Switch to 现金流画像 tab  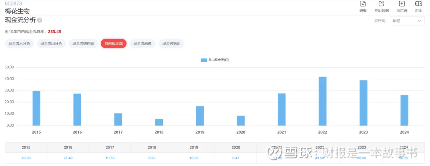tap(143, 44)
